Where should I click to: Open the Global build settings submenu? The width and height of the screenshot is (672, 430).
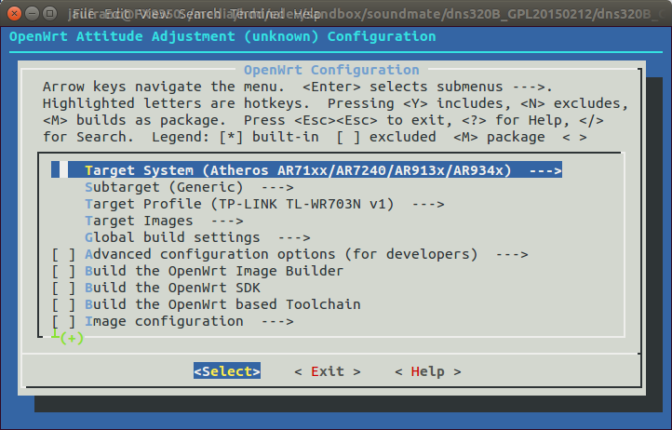[197, 237]
